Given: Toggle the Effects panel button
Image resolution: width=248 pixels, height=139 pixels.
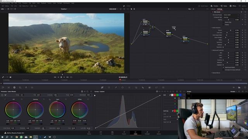Looking at the screenshot, I should tap(233, 6).
